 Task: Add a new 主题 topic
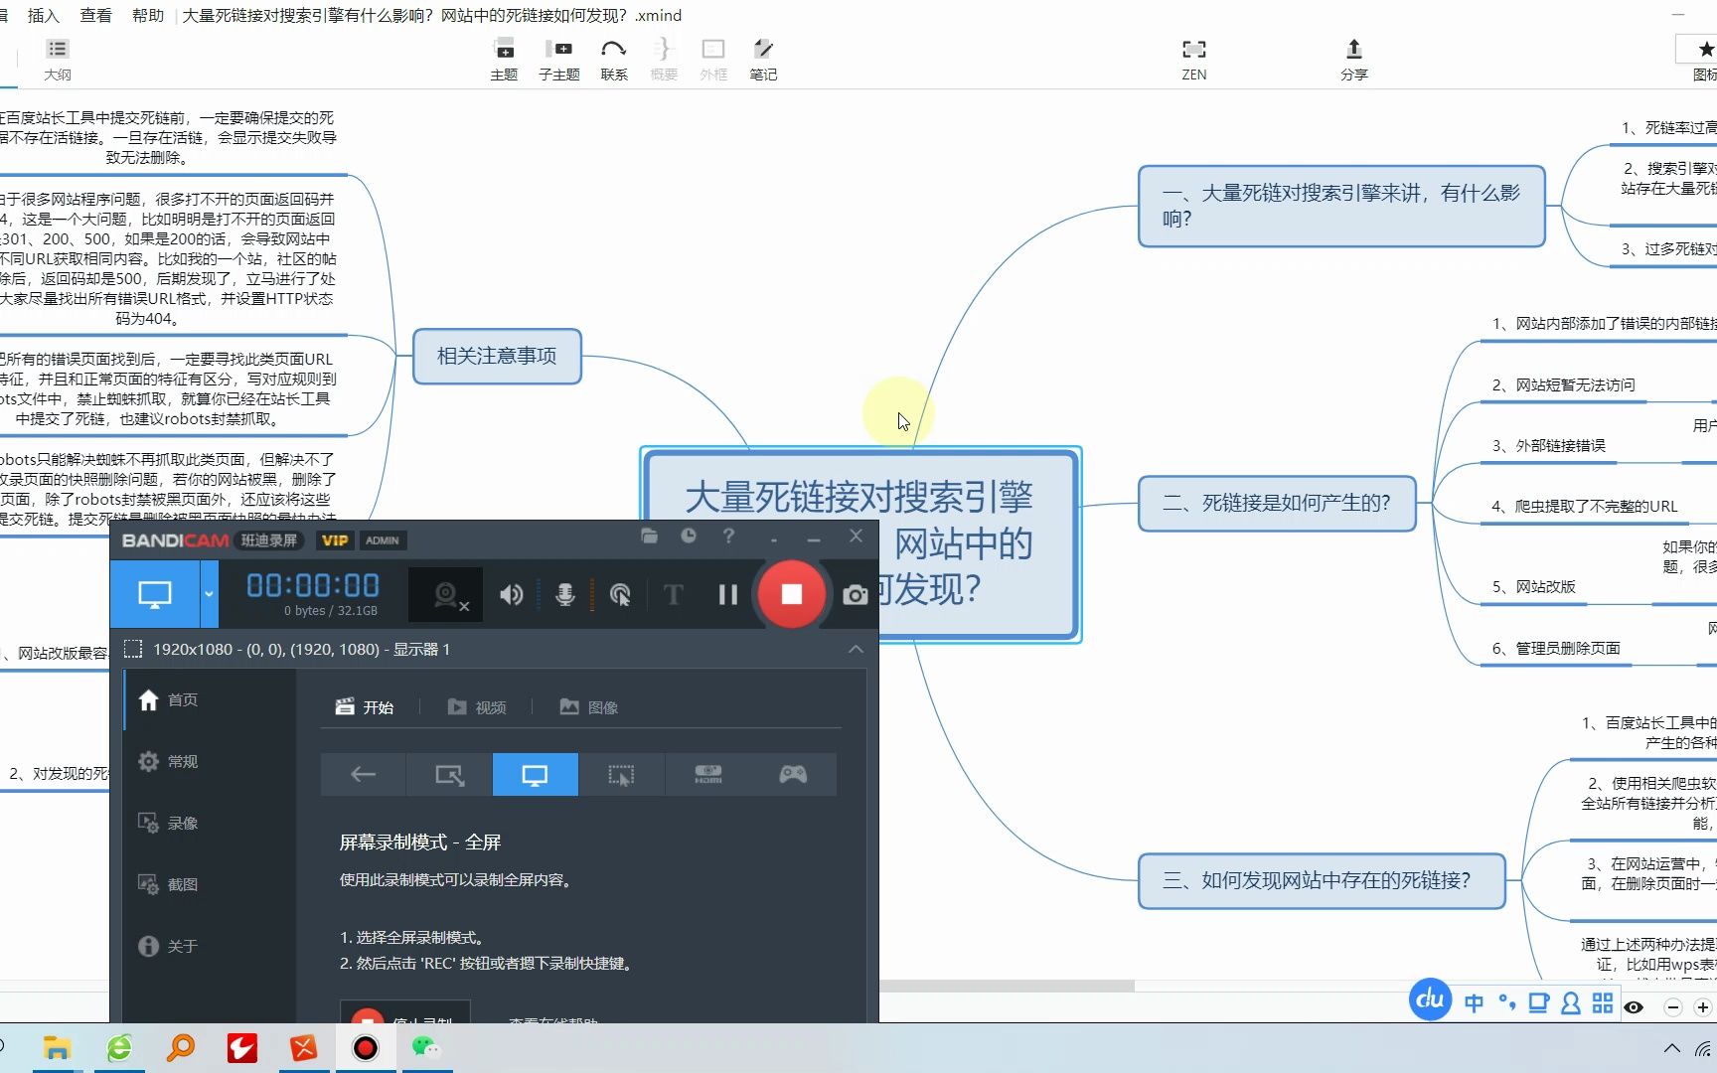(504, 59)
